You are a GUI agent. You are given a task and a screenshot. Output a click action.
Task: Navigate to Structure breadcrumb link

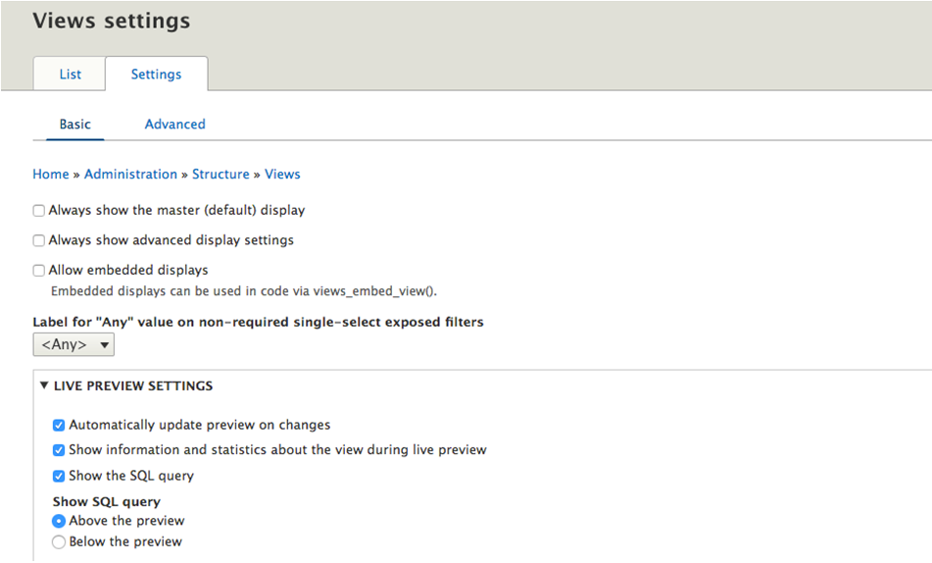[221, 175]
